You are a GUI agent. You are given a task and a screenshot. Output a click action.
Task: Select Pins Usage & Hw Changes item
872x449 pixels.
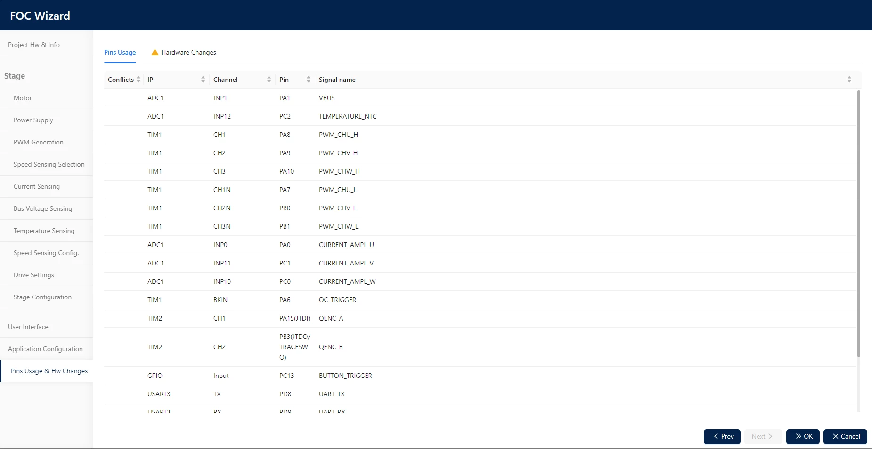[x=49, y=371]
